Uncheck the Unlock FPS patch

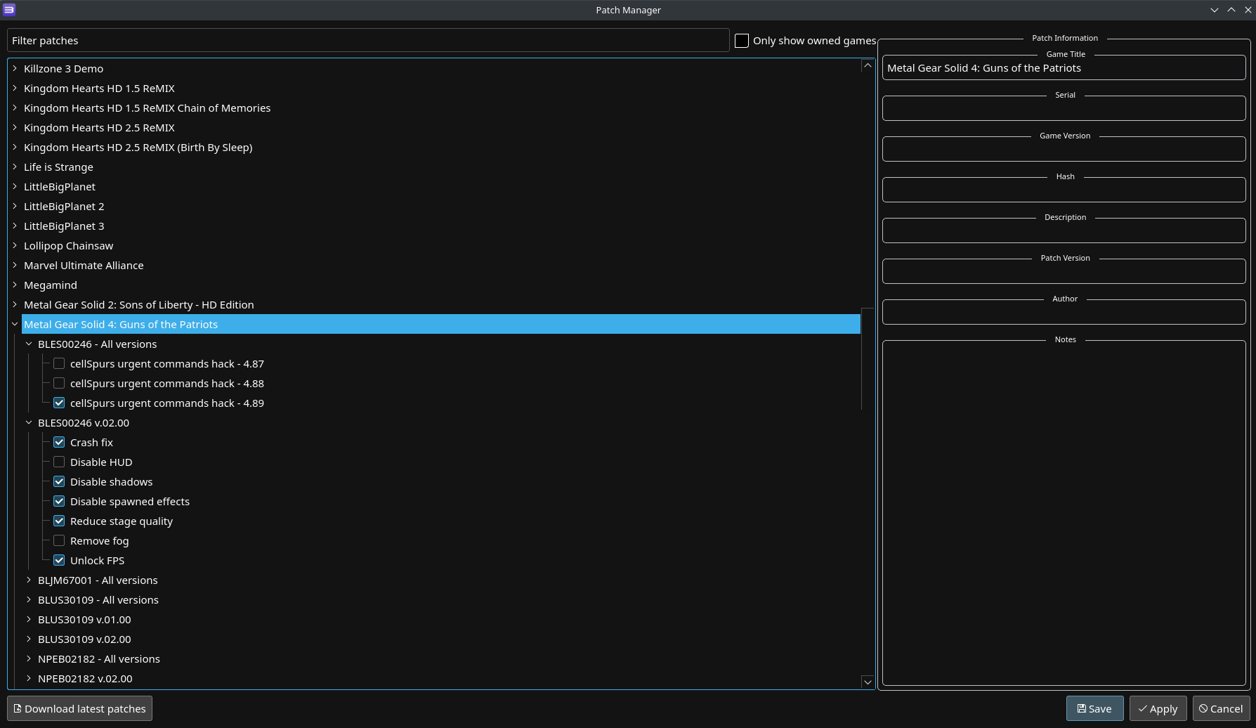(59, 561)
